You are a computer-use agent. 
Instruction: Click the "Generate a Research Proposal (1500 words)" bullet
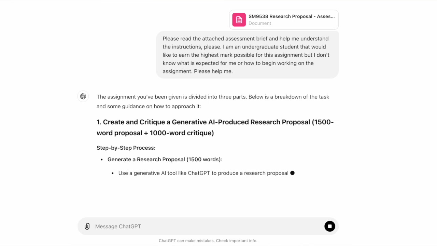coord(165,159)
